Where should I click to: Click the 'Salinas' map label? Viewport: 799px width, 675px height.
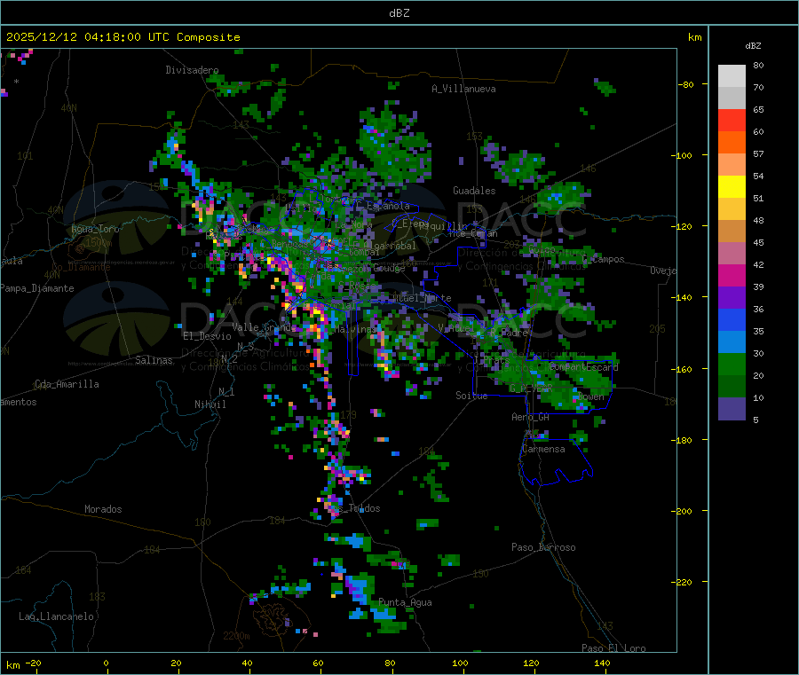tap(154, 360)
